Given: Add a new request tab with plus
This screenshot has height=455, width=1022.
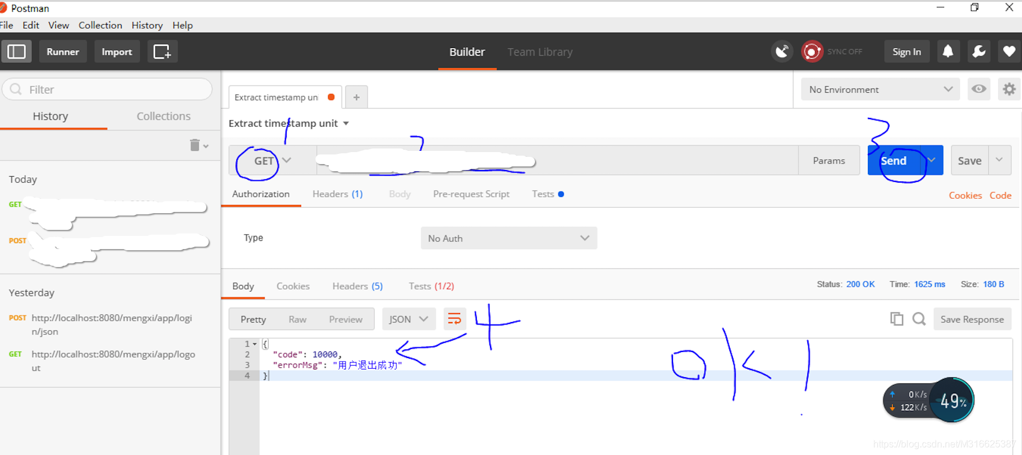Looking at the screenshot, I should [356, 97].
